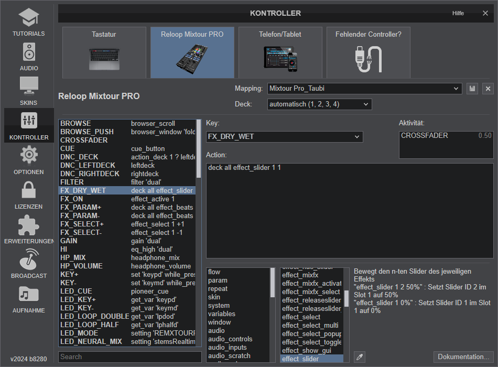
Task: Select the LED_MODE mapping row
Action: [x=127, y=333]
